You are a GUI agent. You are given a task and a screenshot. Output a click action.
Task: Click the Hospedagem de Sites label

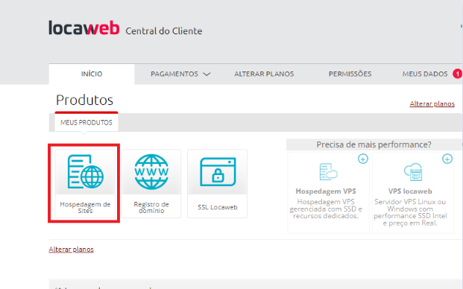(85, 207)
